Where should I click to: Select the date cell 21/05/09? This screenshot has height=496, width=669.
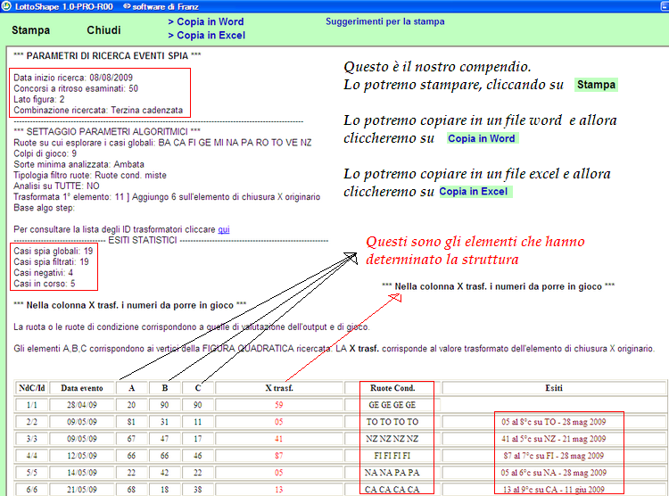(82, 489)
